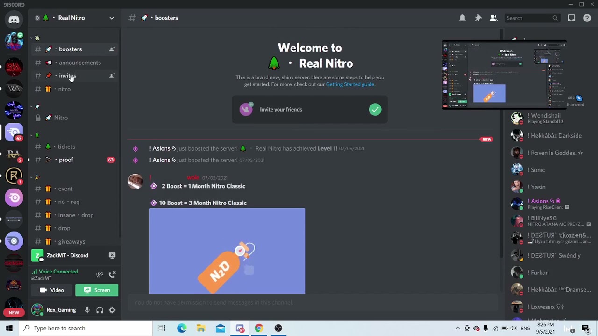
Task: Click the green checkmark on invite card
Action: [375, 109]
